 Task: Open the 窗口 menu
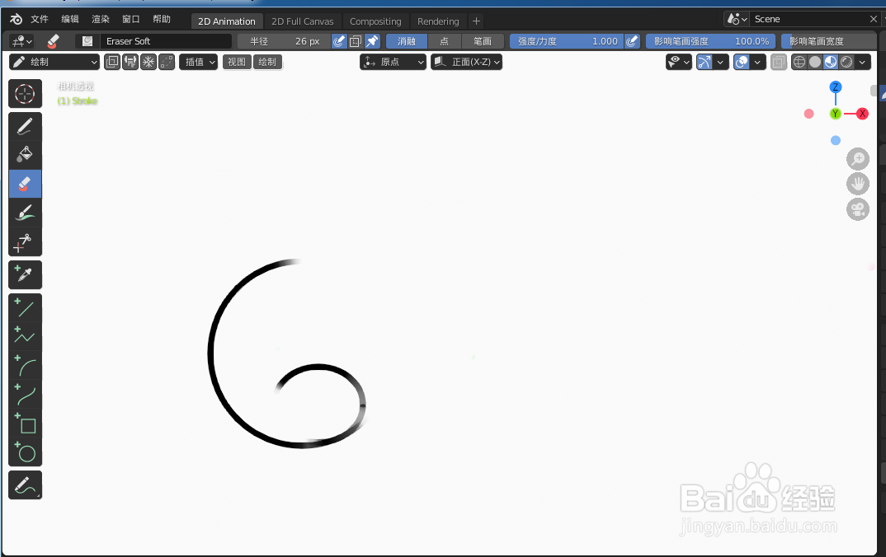(131, 19)
